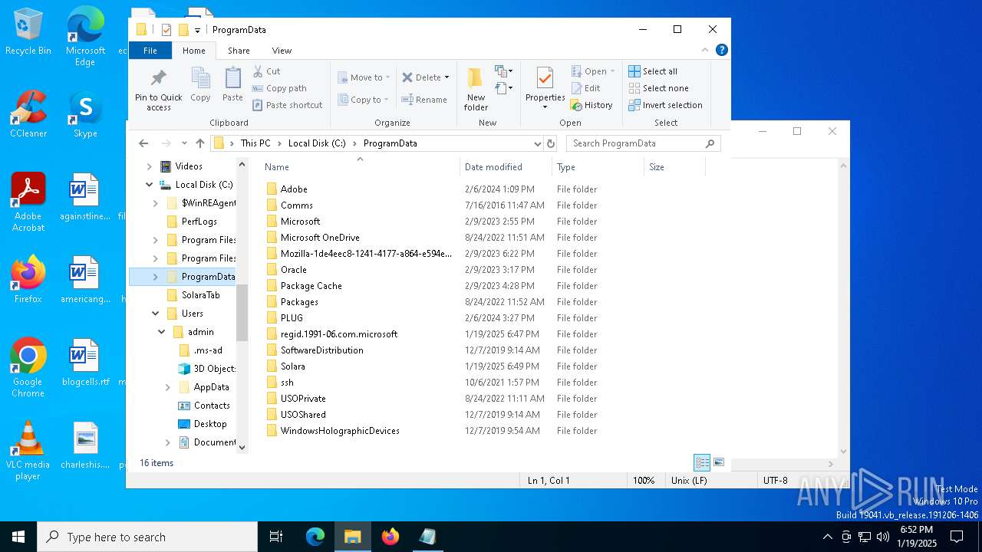Expand $WinREAgent tree node

click(x=155, y=203)
